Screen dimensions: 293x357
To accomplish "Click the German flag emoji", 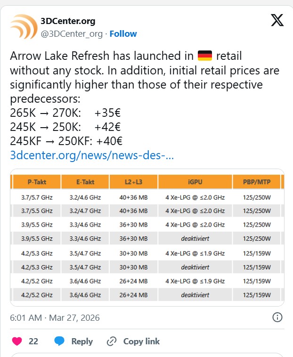I will 205,57.
